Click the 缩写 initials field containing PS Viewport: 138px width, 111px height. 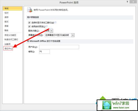click(44, 52)
